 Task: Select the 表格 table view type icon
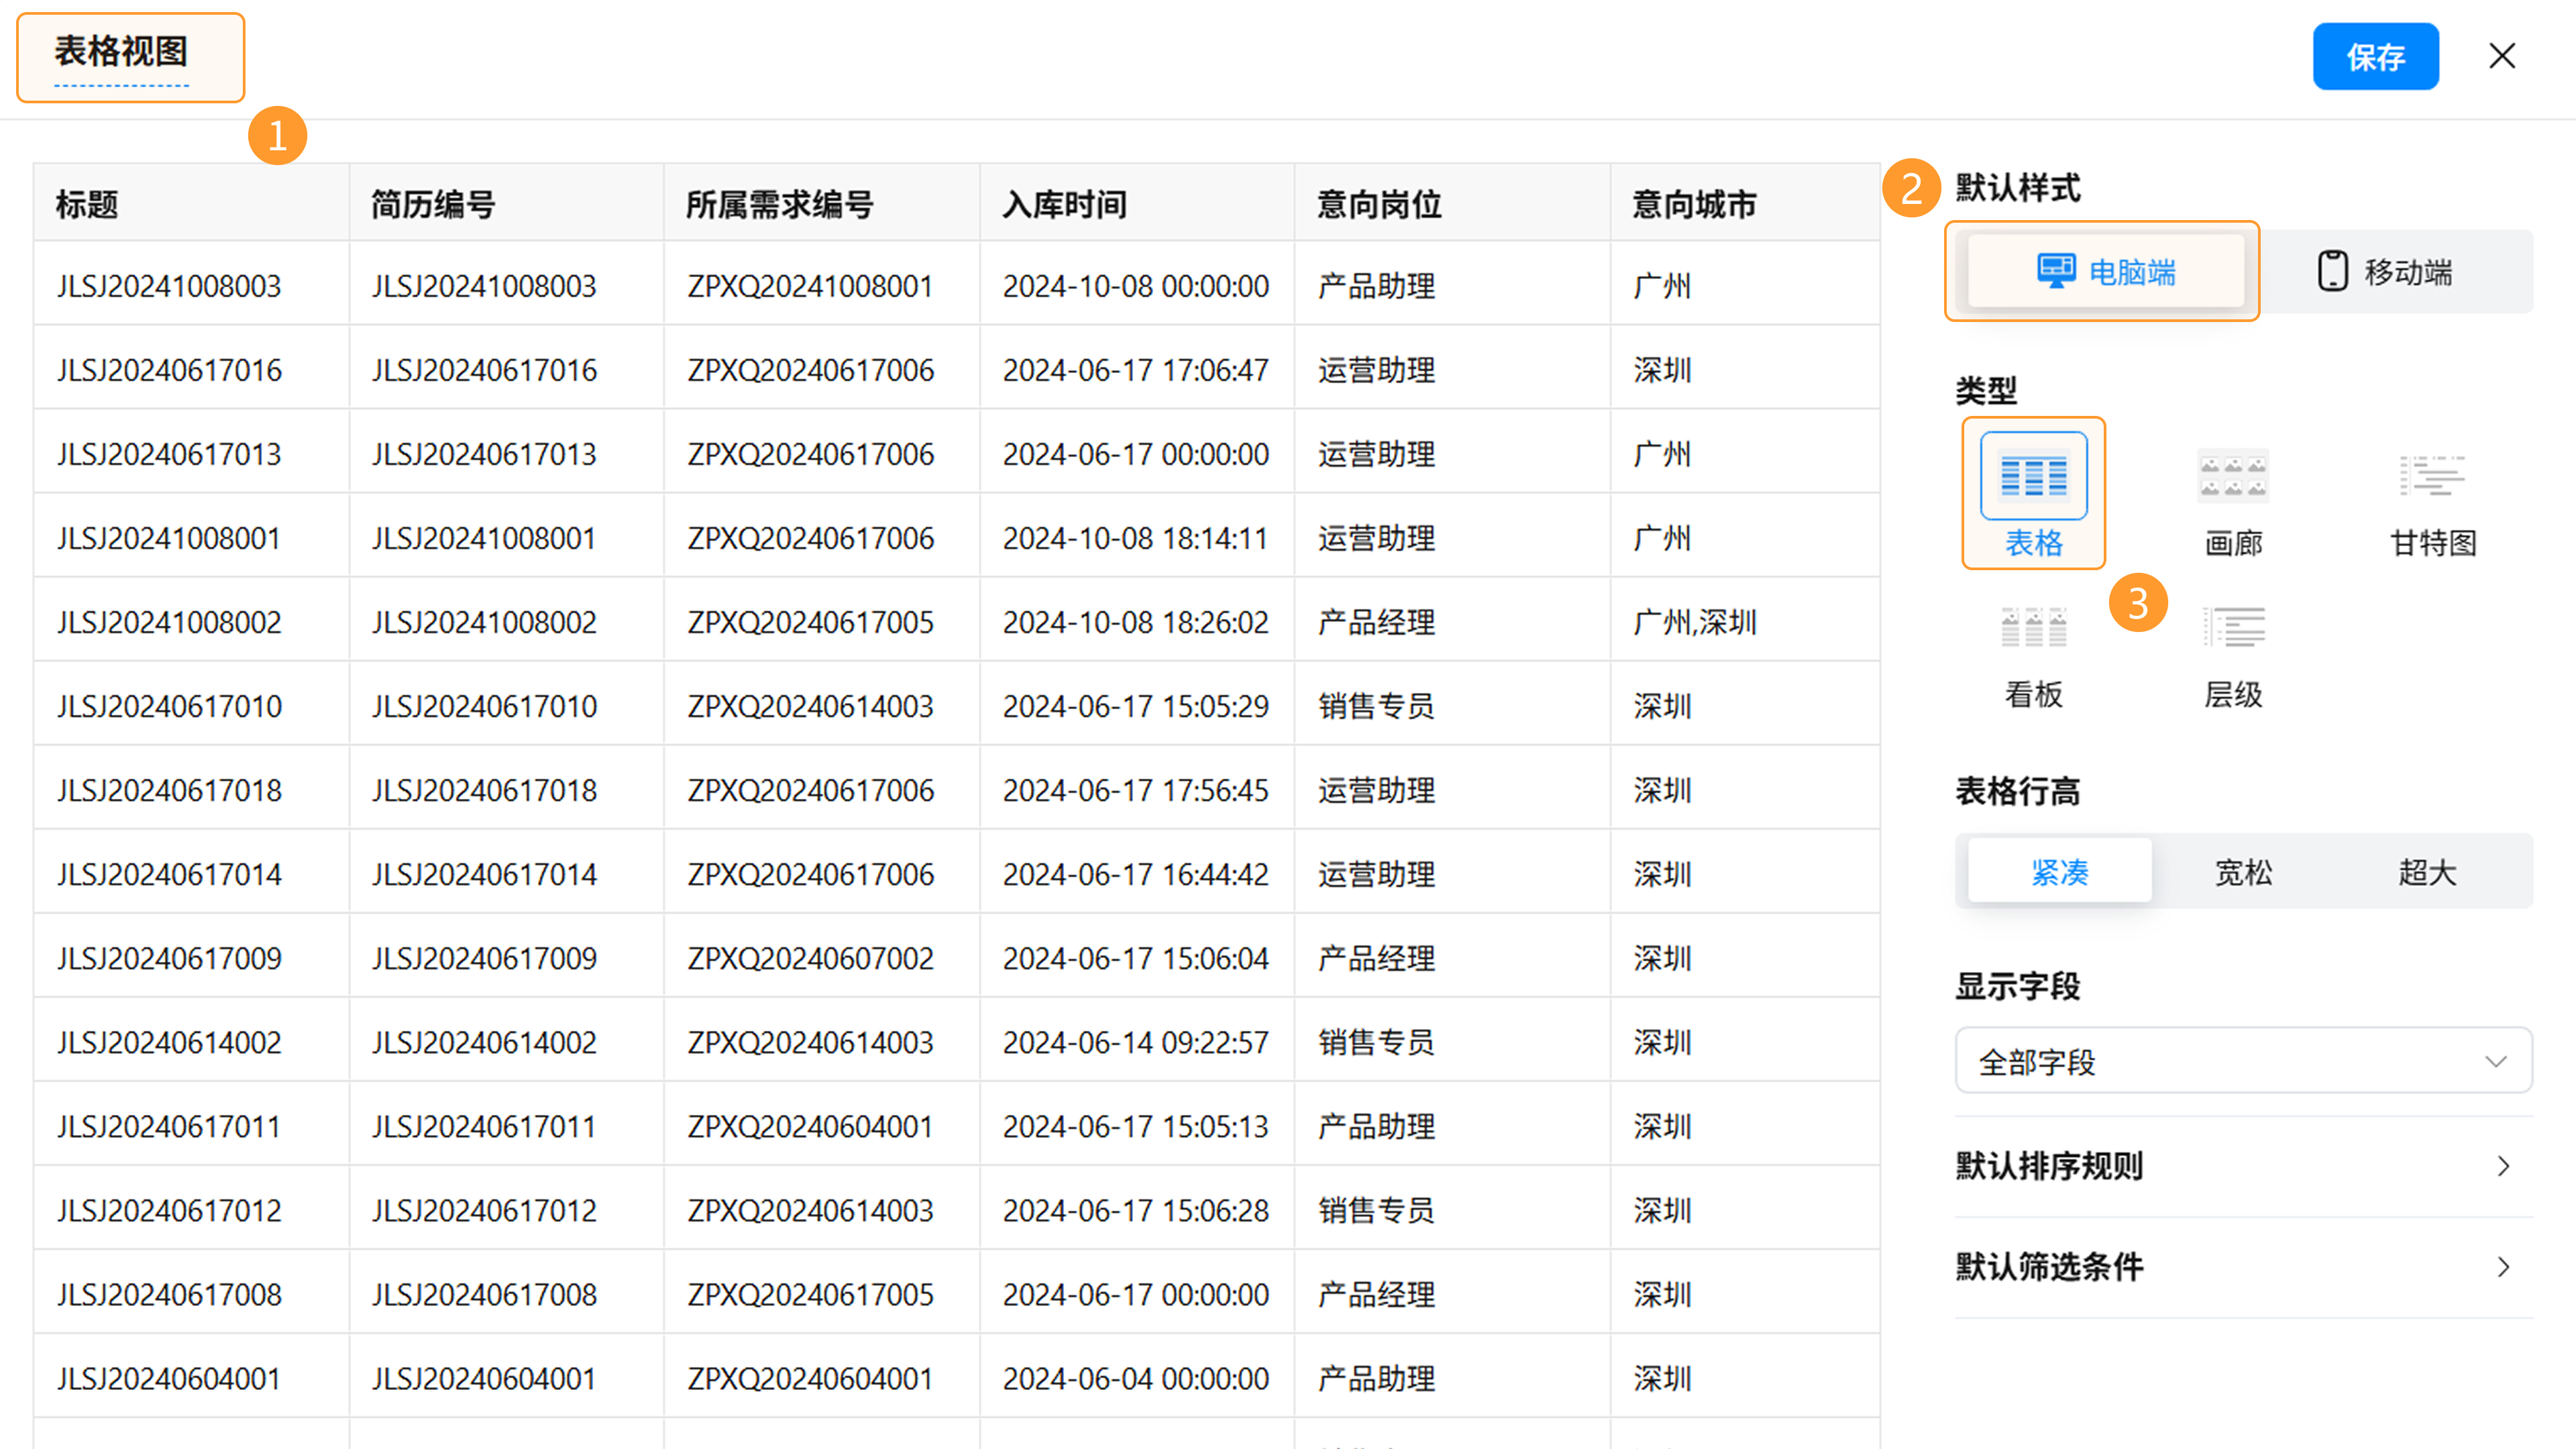coord(2033,477)
